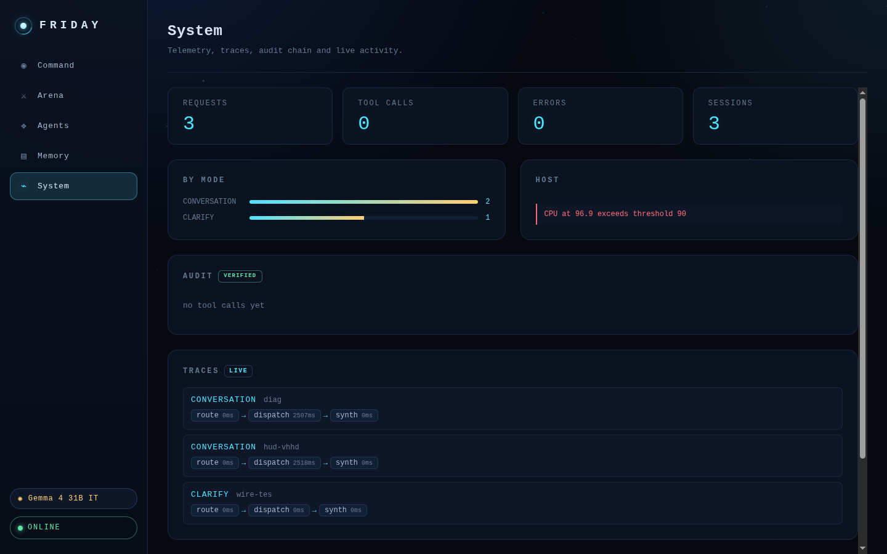Click the Gemma 4 31B IT model pill
Screen dimensions: 887x554
(73, 499)
